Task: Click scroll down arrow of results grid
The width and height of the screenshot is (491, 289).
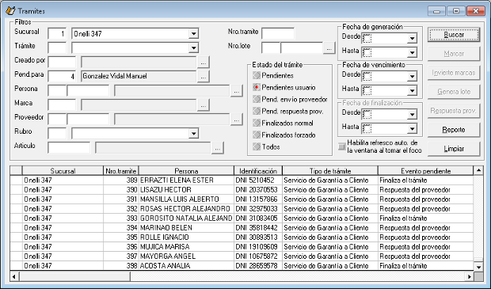Action: [x=478, y=267]
